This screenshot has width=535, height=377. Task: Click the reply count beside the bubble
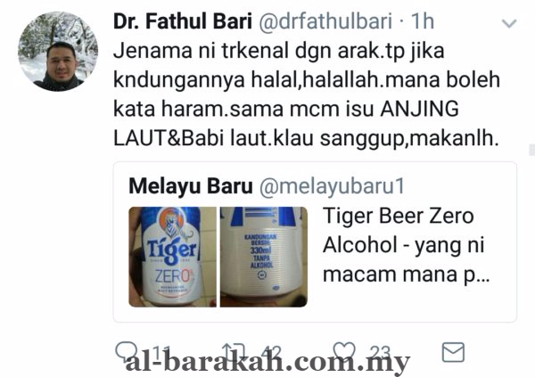coord(160,352)
